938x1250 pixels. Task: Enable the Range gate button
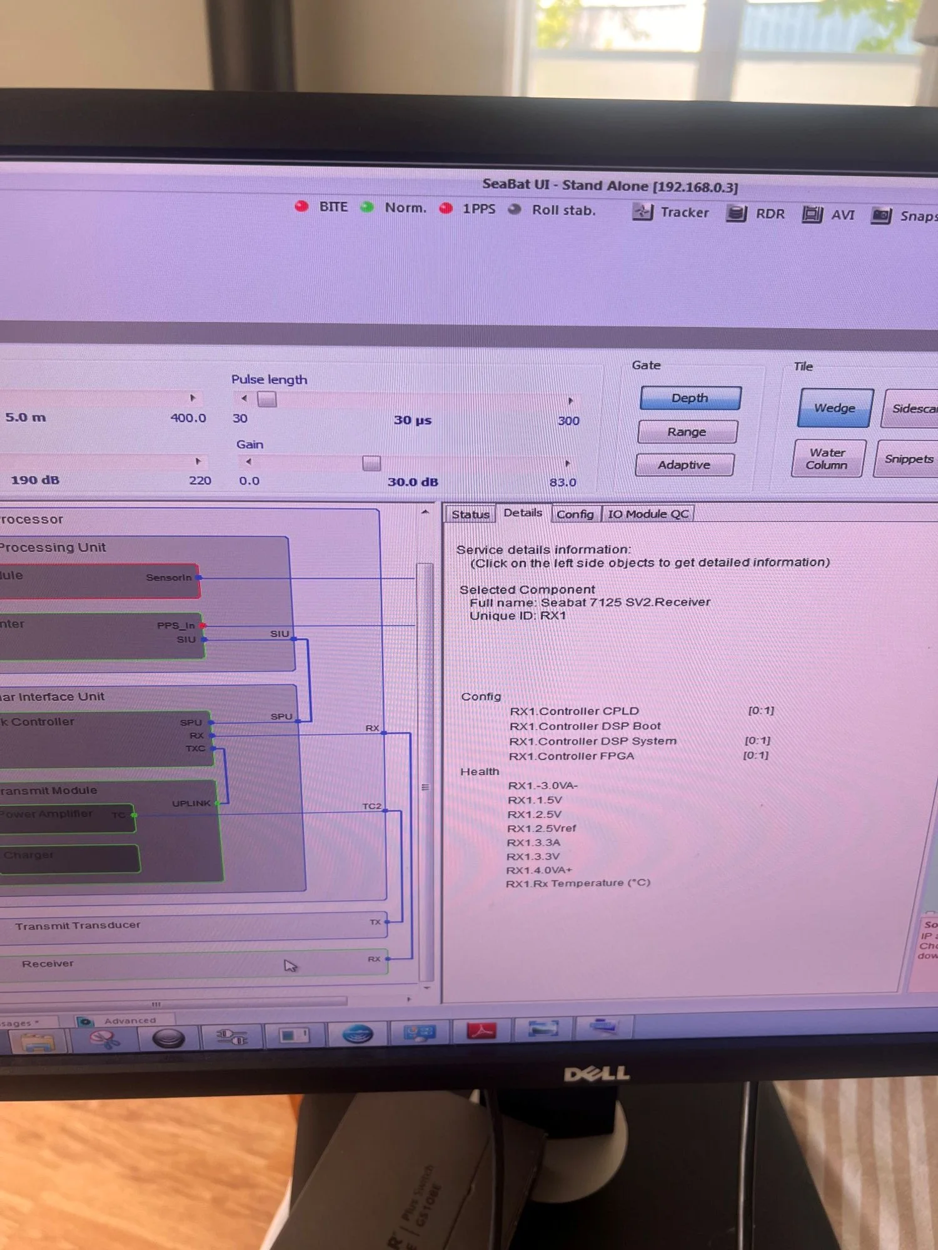pos(687,432)
